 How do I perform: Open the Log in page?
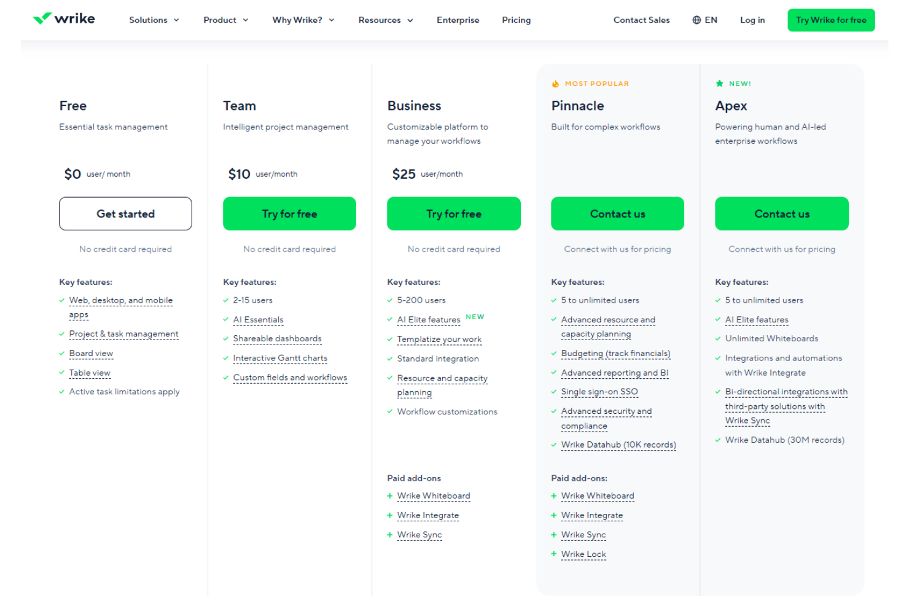tap(752, 20)
